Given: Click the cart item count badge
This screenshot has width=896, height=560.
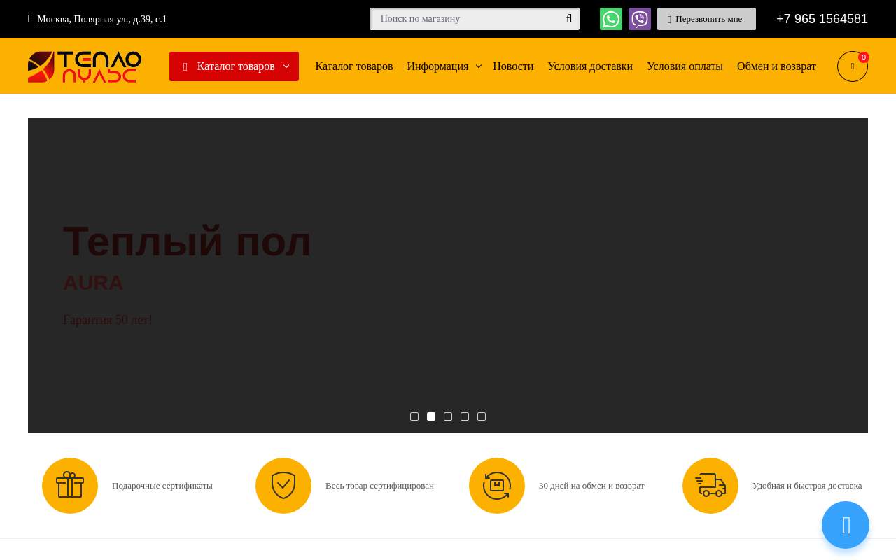Looking at the screenshot, I should click(864, 57).
